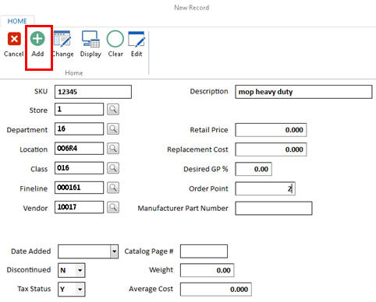
Task: Click the Edit icon
Action: click(137, 39)
